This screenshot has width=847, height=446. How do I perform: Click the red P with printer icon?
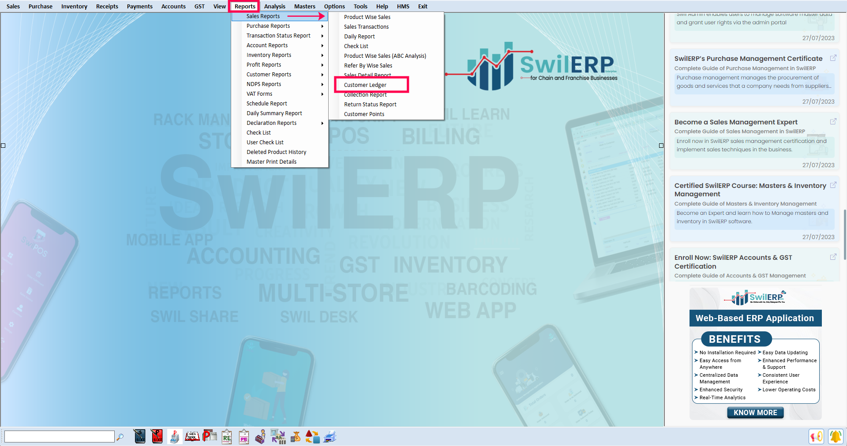pos(210,436)
